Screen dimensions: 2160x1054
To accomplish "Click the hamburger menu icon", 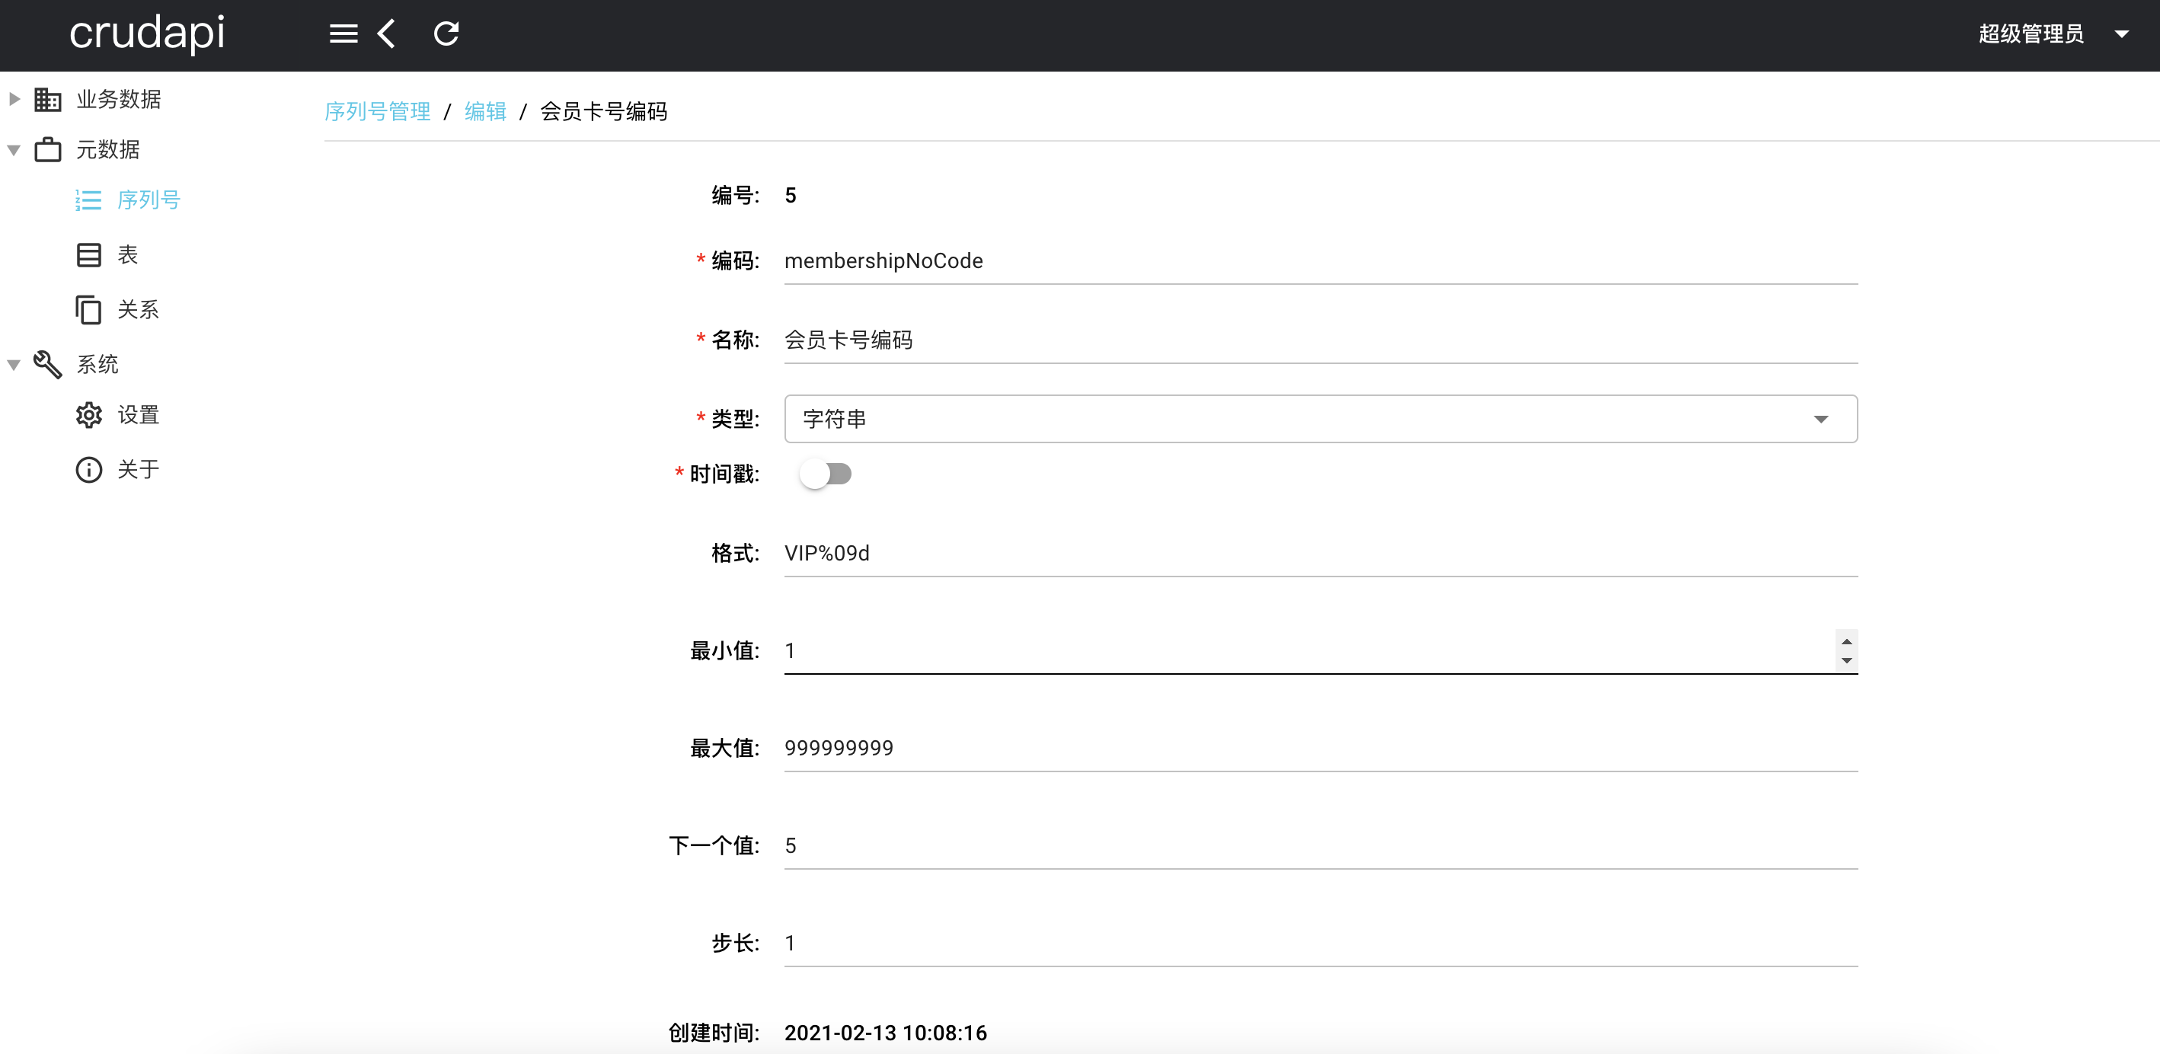I will 343,34.
